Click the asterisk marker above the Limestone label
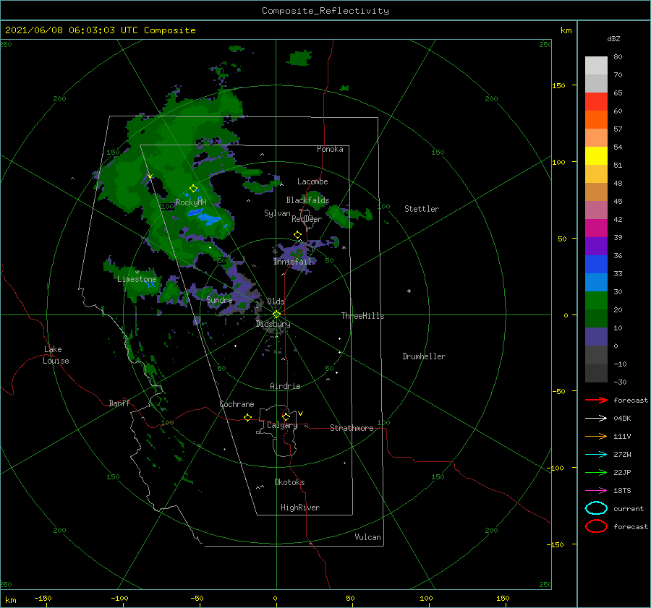The image size is (651, 608). tap(137, 273)
